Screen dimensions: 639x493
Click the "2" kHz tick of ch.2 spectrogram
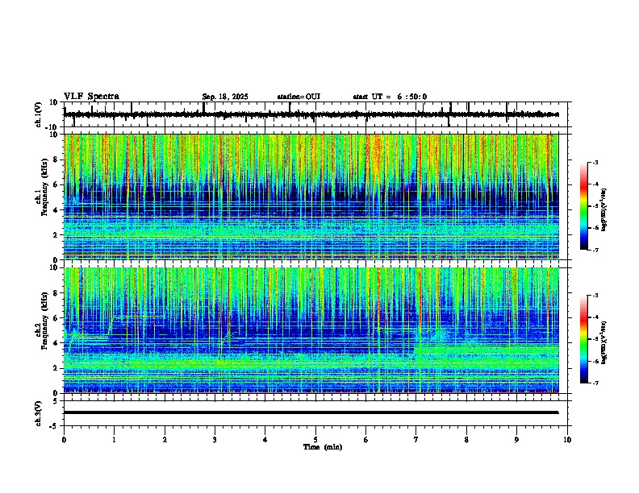tap(56, 368)
